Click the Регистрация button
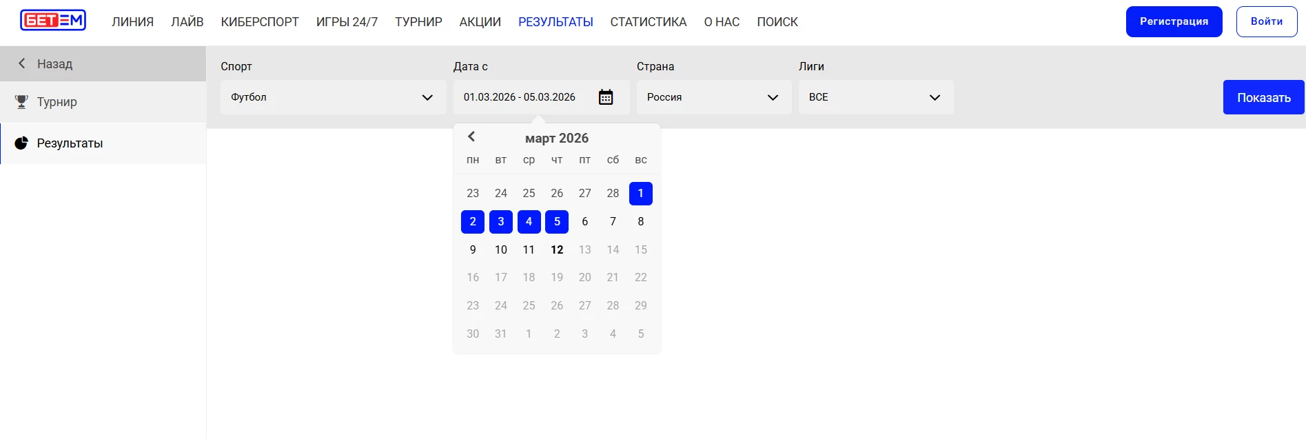1306x439 pixels. (1174, 21)
